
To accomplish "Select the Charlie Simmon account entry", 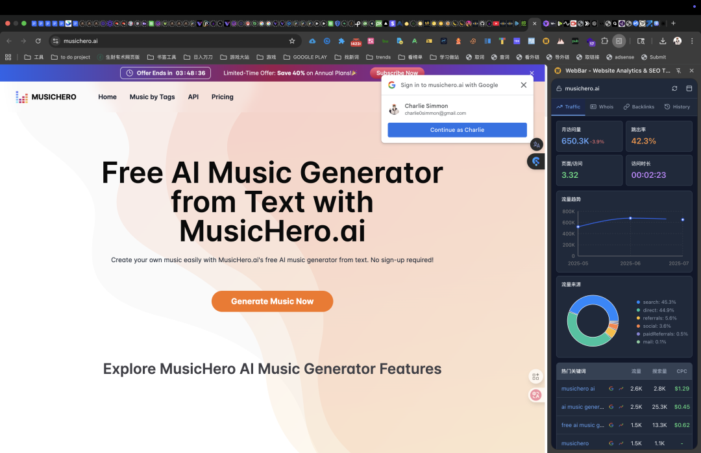I will [x=457, y=109].
